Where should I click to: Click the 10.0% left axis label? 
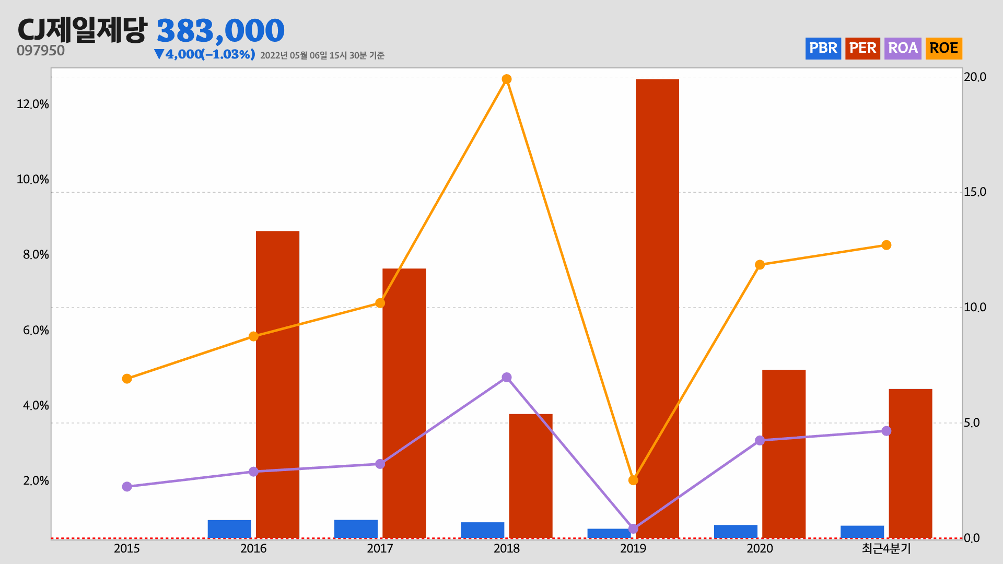pyautogui.click(x=33, y=179)
